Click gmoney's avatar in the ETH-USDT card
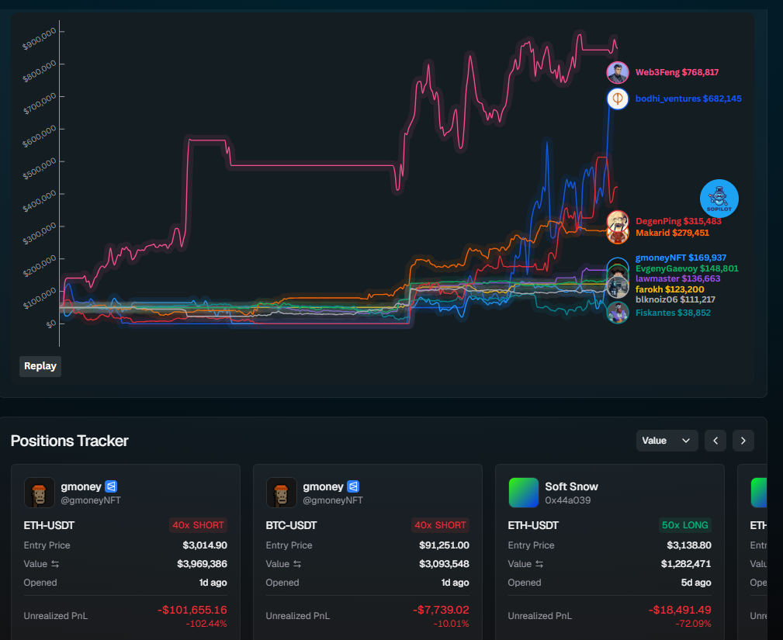The height and width of the screenshot is (640, 783). 40,493
